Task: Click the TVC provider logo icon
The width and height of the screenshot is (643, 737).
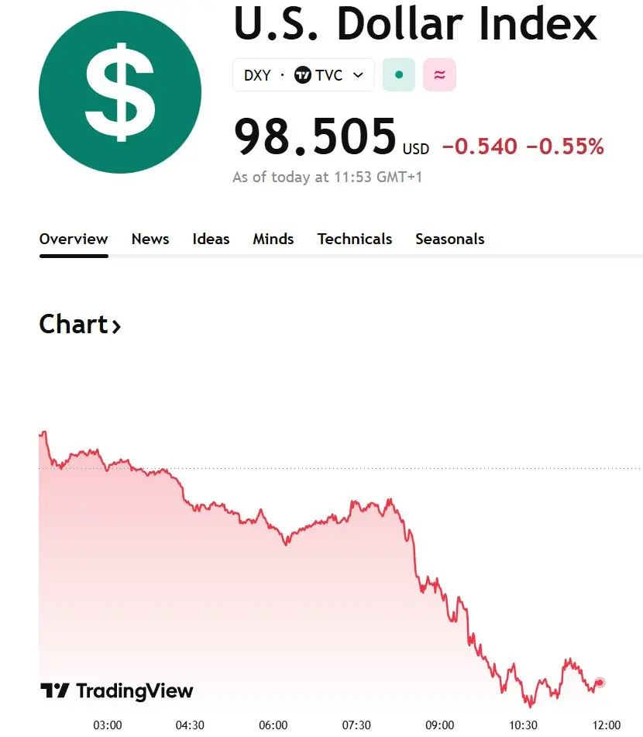Action: pos(303,75)
